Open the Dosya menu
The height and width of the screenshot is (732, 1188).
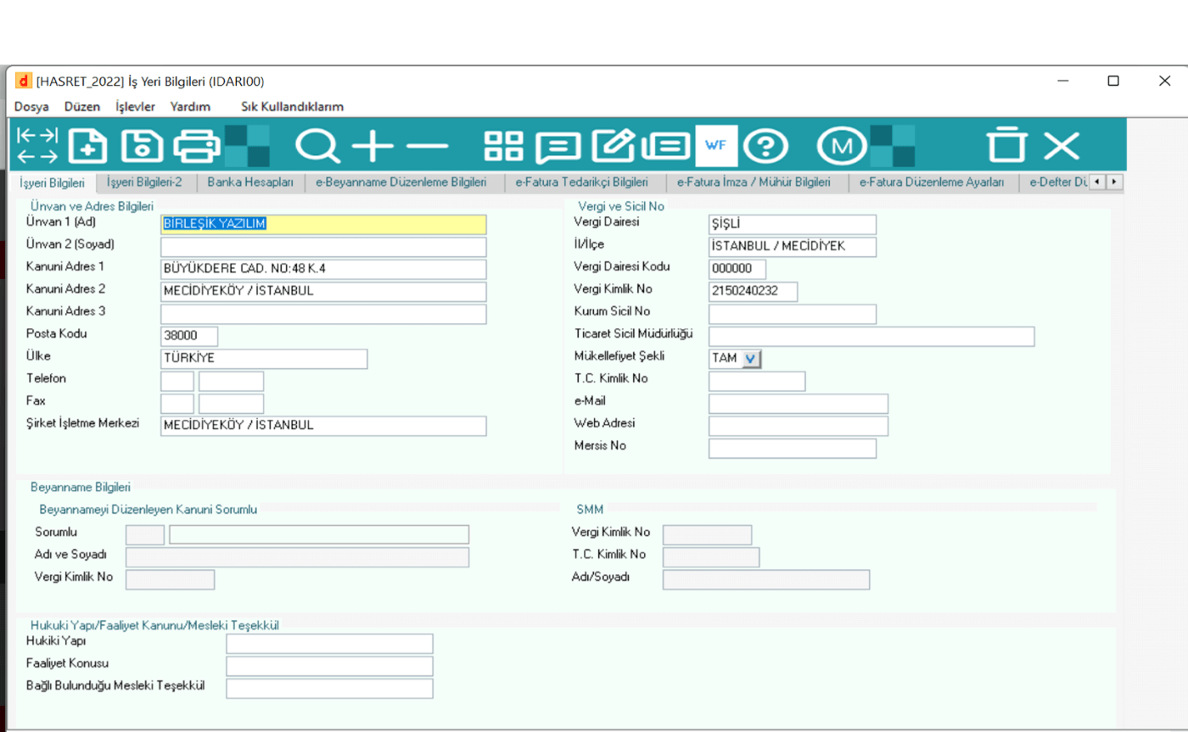[31, 107]
